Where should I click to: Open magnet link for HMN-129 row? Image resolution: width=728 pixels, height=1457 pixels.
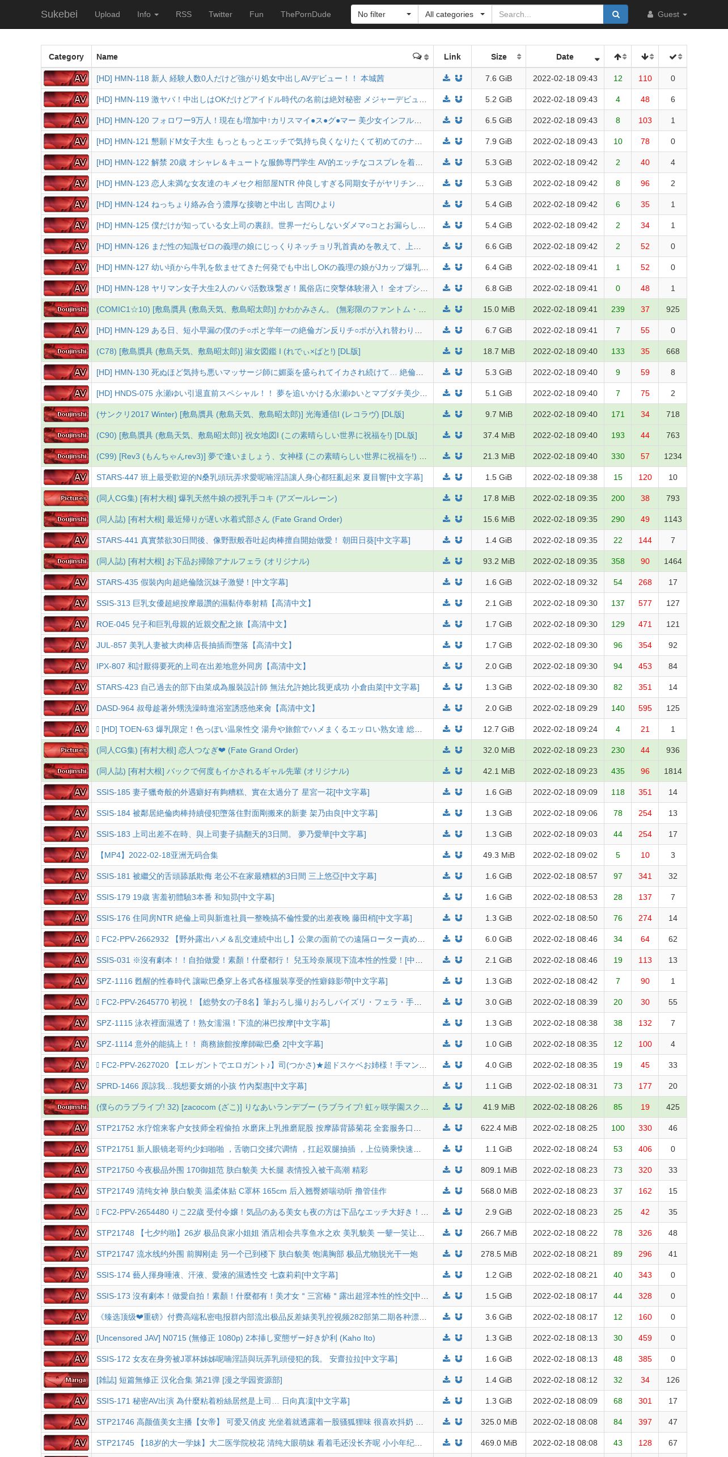[x=459, y=330]
